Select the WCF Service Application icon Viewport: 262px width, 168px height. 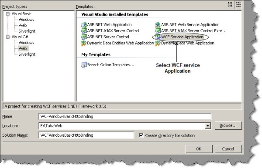[158, 37]
